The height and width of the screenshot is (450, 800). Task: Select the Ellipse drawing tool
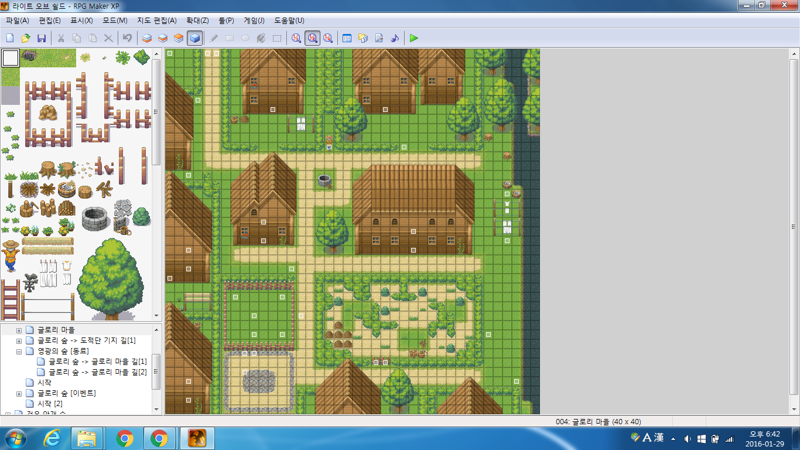click(245, 38)
